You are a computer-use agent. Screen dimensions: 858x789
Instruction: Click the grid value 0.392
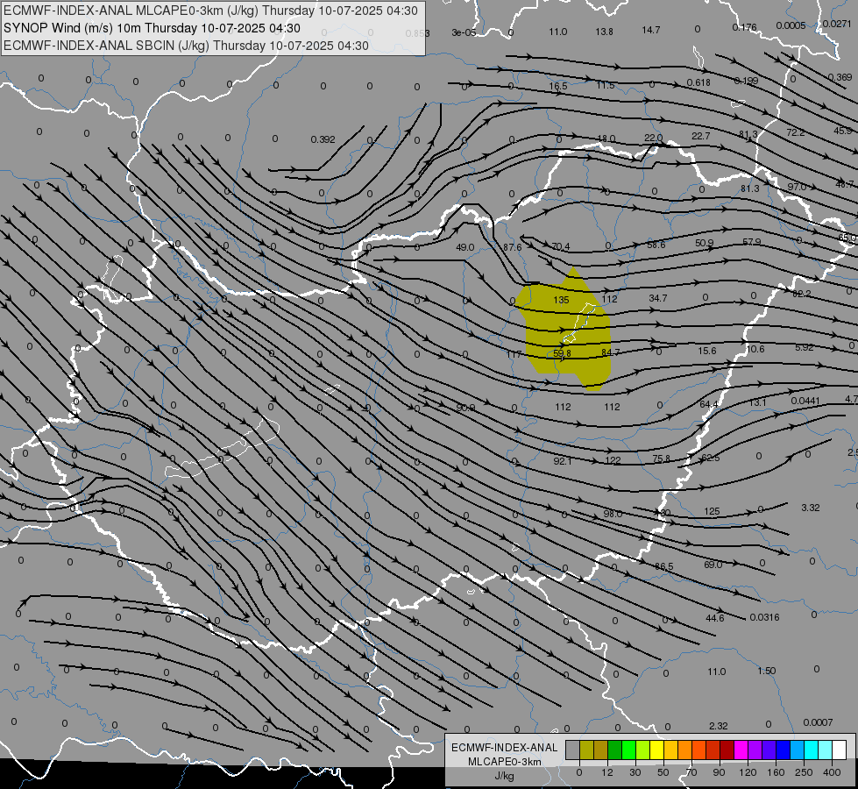323,139
